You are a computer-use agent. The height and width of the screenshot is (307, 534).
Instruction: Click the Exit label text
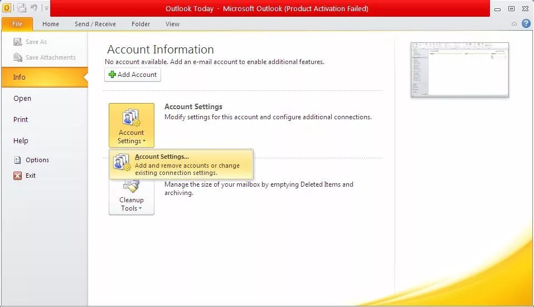31,176
